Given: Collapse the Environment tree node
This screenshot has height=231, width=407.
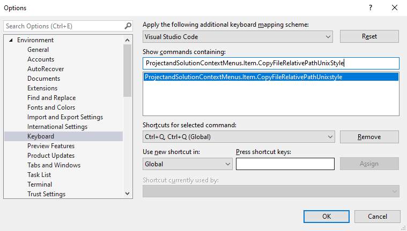Looking at the screenshot, I should click(11, 40).
